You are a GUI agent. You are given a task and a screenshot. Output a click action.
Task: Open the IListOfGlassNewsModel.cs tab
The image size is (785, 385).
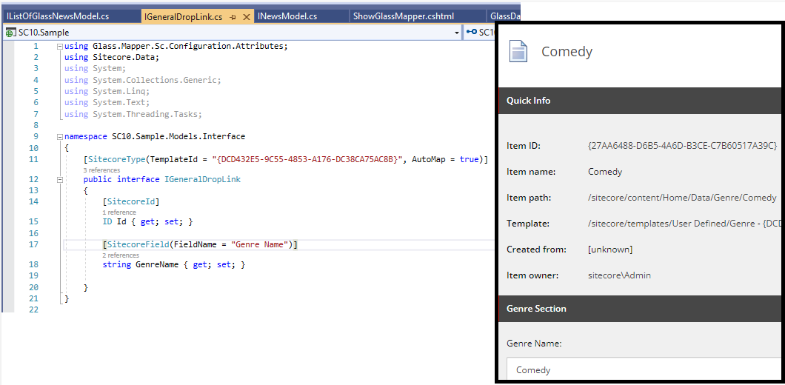(x=58, y=16)
